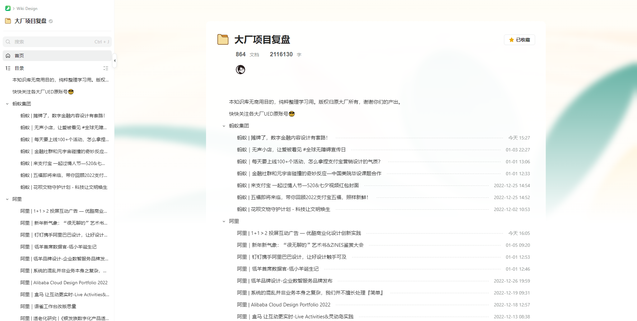This screenshot has height=321, width=637.
Task: Click the folder icon in sidebar header
Action: [8, 21]
